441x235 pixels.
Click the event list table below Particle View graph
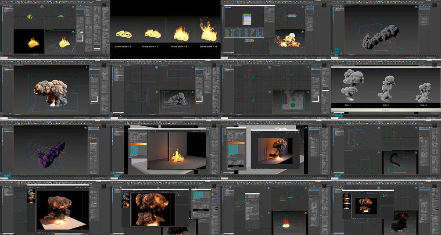[244, 32]
